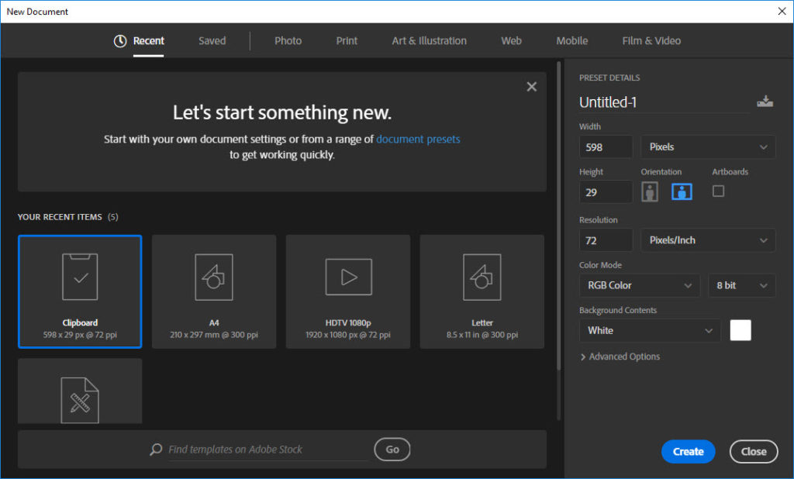Open the 8 bit depth dropdown
794x479 pixels.
740,285
